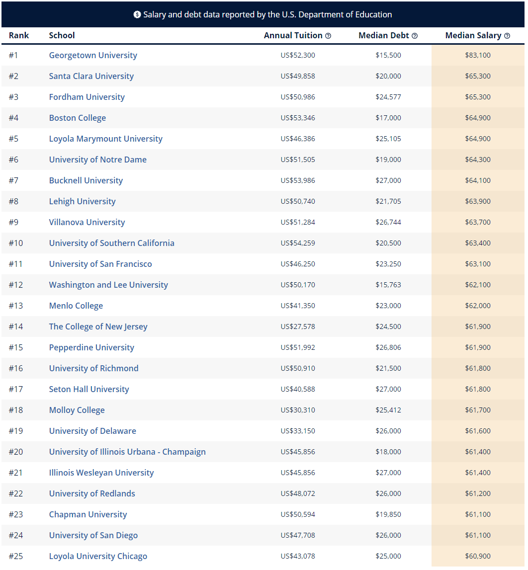
Task: Open University of San Diego link
Action: 93,536
